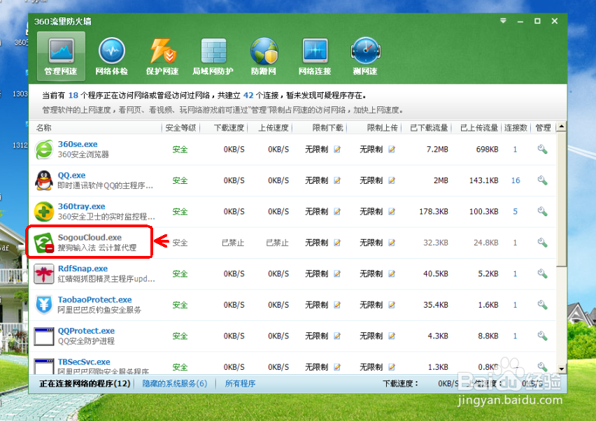Open the 保护网速 lightning icon

162,56
